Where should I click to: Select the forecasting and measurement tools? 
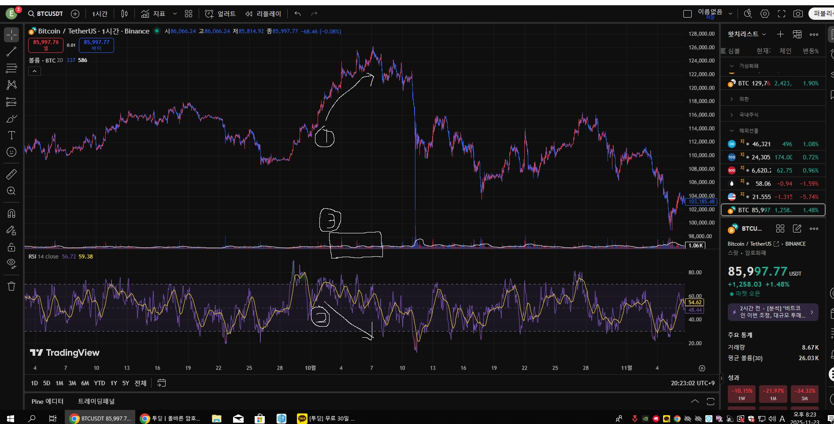pos(11,102)
